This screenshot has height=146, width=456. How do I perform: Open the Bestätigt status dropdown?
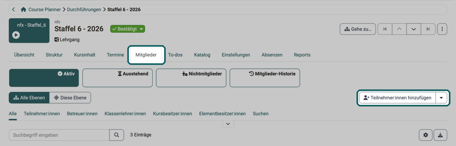(x=127, y=29)
